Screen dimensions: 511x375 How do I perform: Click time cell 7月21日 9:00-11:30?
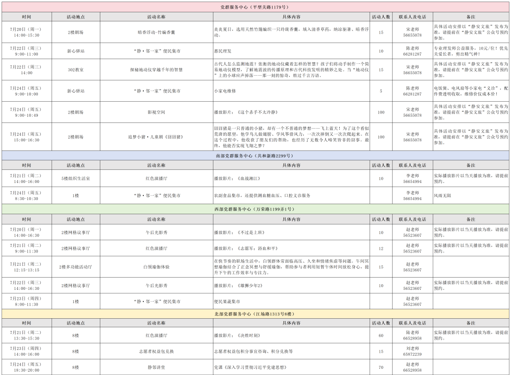[26, 248]
